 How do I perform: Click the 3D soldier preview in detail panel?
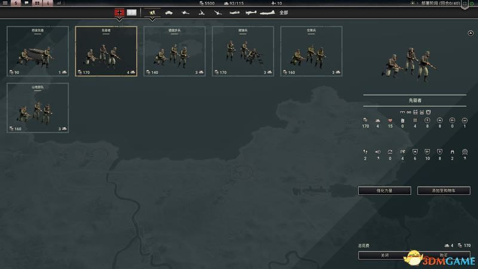pyautogui.click(x=409, y=65)
